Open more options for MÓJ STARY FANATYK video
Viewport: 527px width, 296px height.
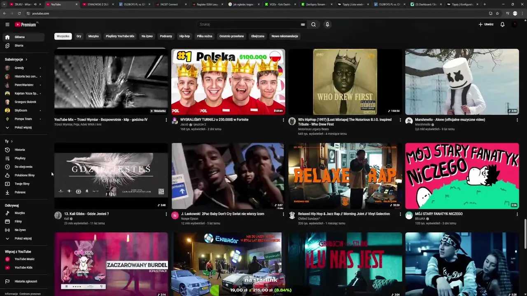pyautogui.click(x=517, y=214)
